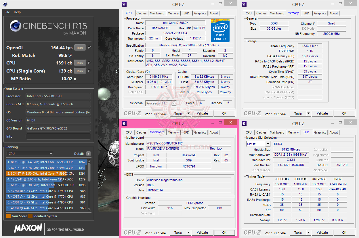Click Validate in the CPU tab CPU-Z window
The image size is (359, 238).
(202, 113)
